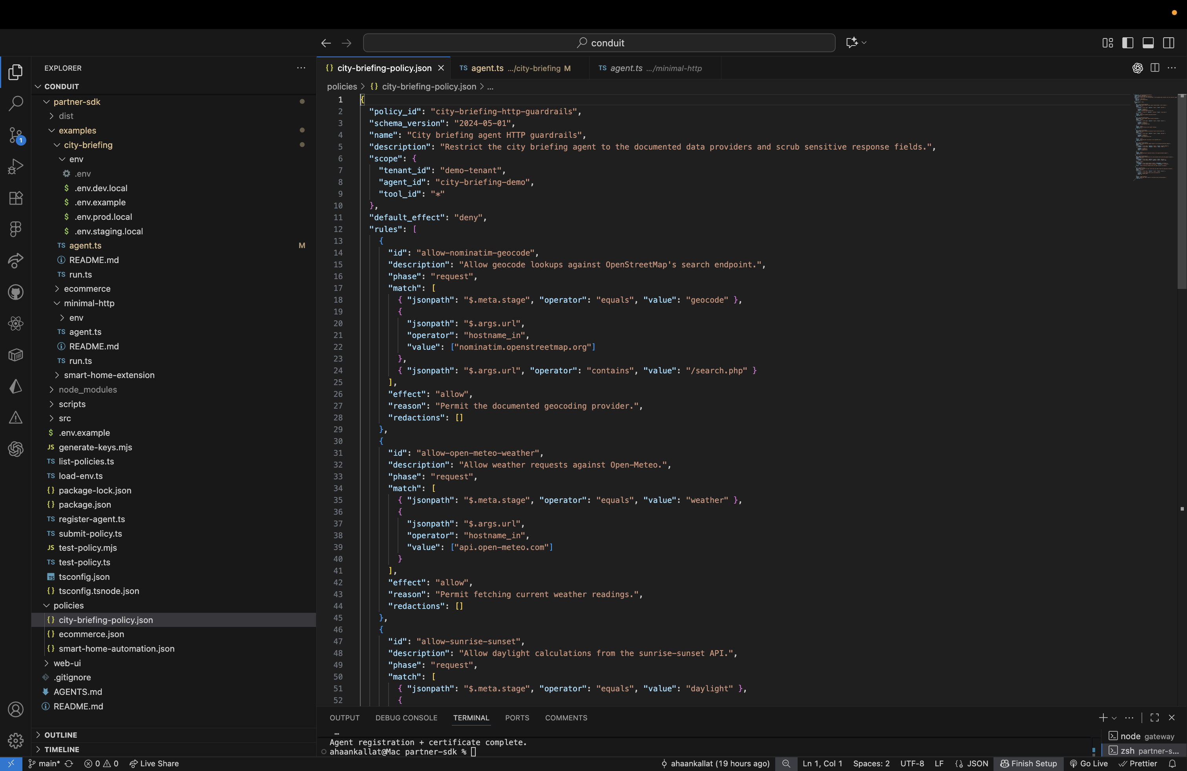This screenshot has width=1187, height=771.
Task: Open Run and Debug view
Action: [15, 166]
